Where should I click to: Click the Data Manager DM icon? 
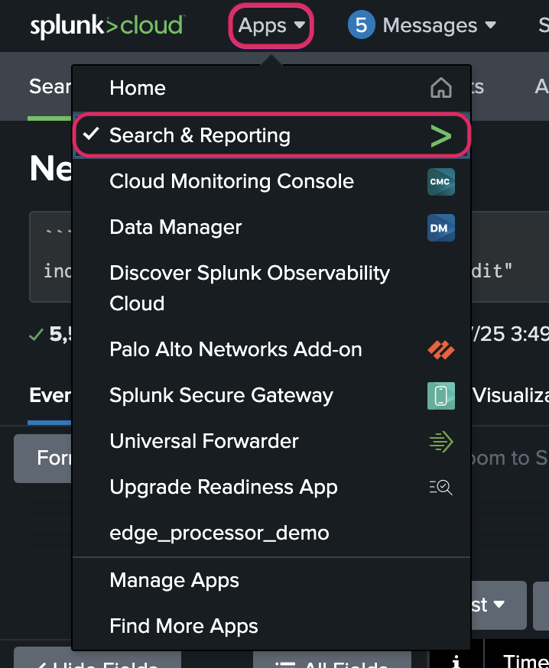pos(440,227)
